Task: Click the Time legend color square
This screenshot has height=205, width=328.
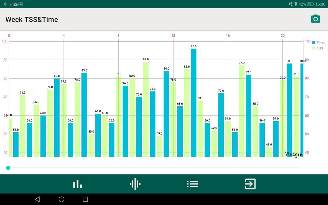Action: (x=314, y=42)
